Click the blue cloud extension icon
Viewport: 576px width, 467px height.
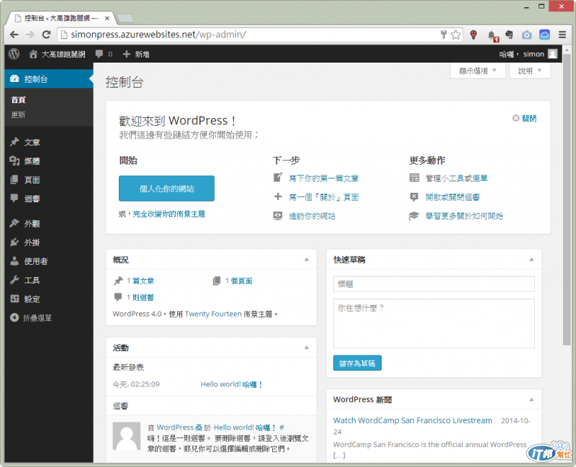(x=544, y=35)
